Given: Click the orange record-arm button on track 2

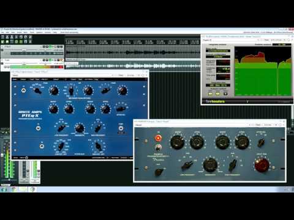Looking at the screenshot, I should tap(61, 60).
